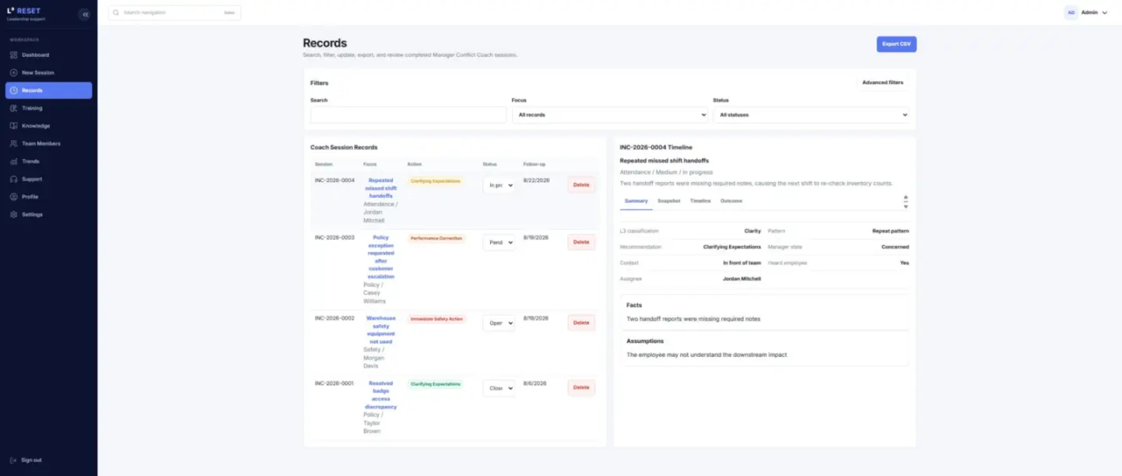
Task: Delete record INC-2026-0001
Action: tap(581, 387)
